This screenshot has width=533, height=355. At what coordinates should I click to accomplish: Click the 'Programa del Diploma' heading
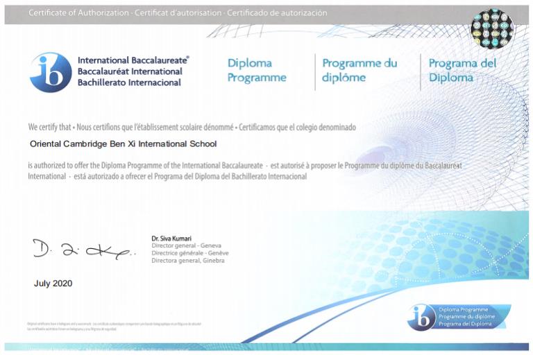coord(462,70)
